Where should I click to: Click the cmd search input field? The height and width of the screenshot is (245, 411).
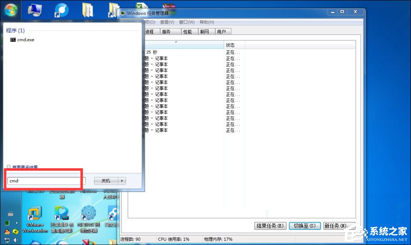pos(43,181)
